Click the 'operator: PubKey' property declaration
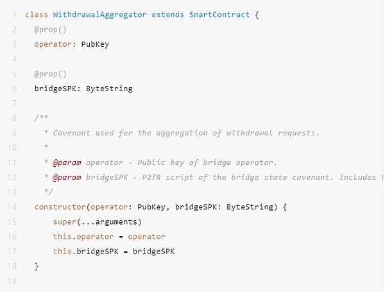The image size is (385, 292). [x=74, y=44]
